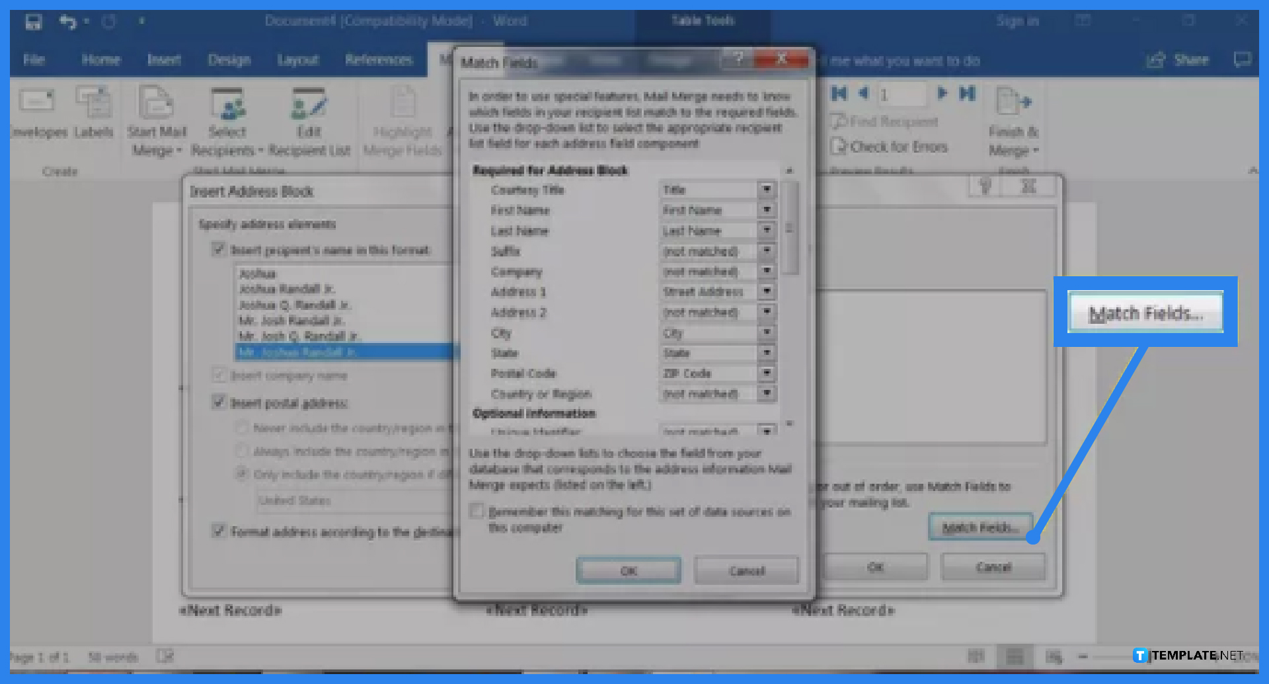
Task: Click the Undo arrow icon
Action: point(67,22)
